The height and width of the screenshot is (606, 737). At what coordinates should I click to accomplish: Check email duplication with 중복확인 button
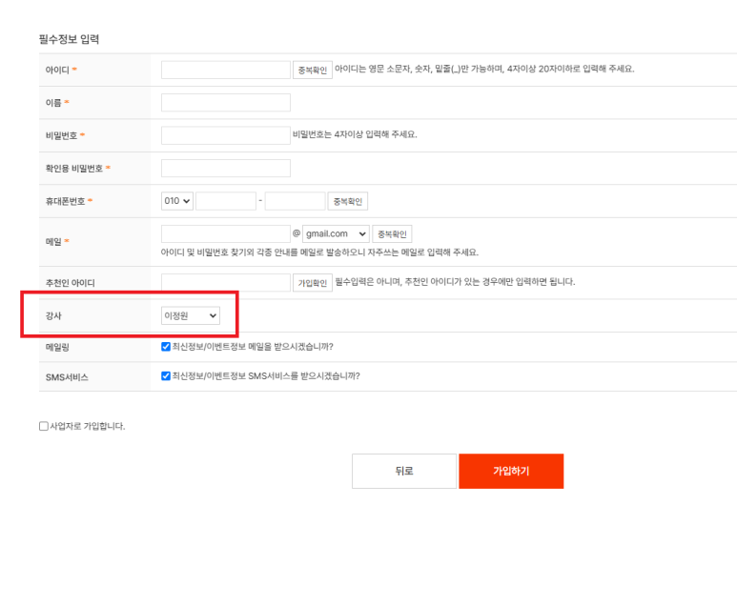coord(392,234)
